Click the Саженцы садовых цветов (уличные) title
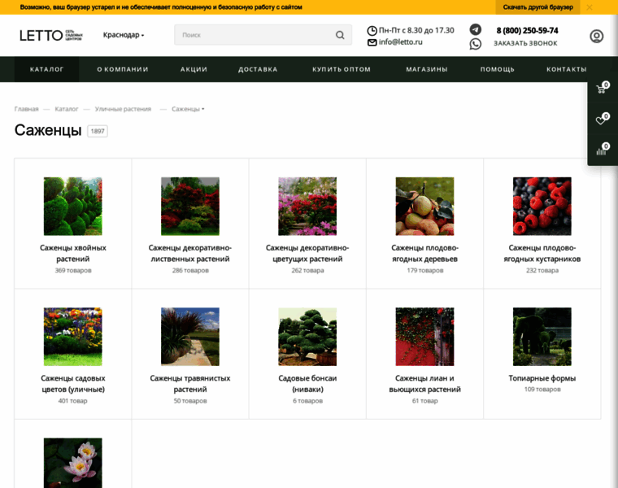Image resolution: width=618 pixels, height=488 pixels. (73, 384)
